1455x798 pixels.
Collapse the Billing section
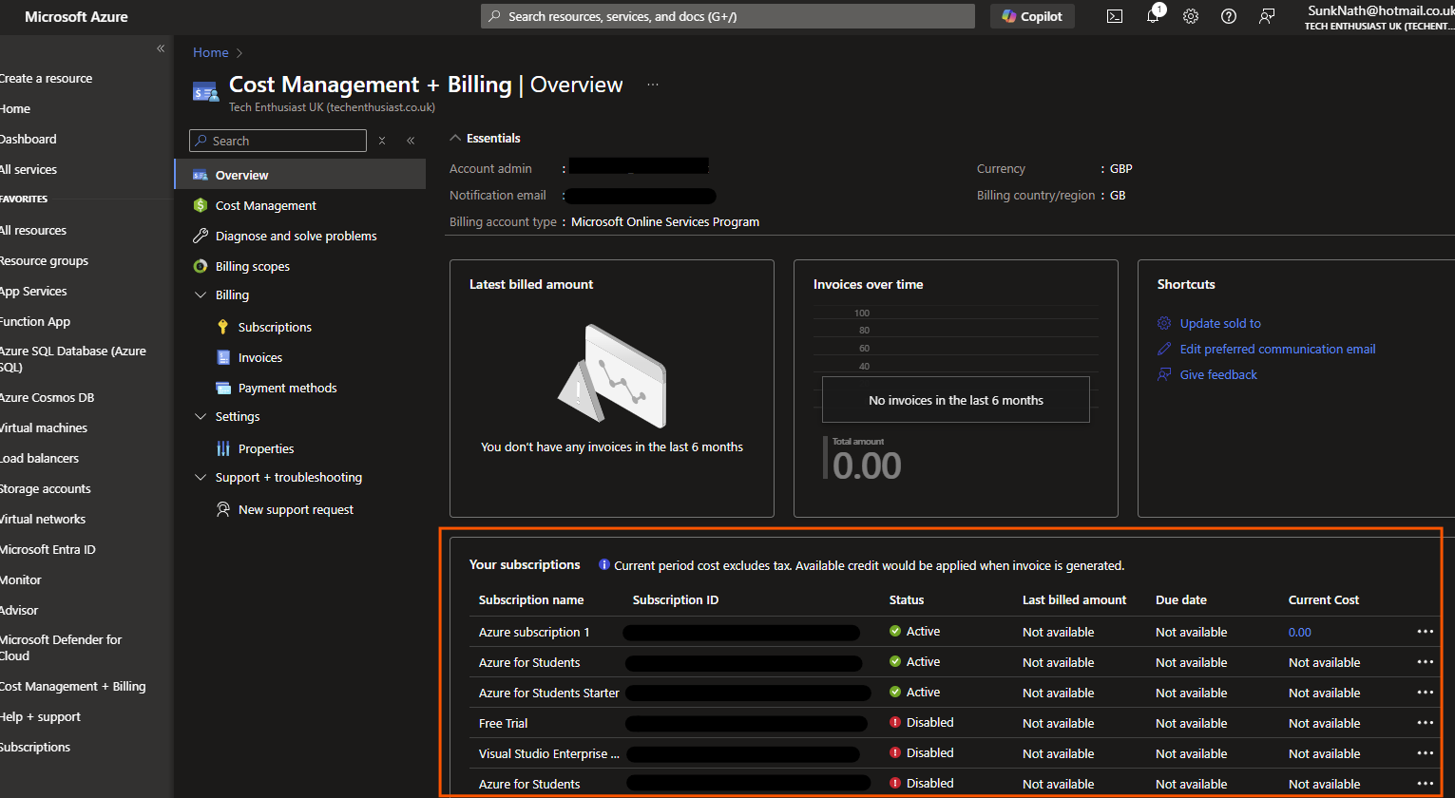[200, 294]
